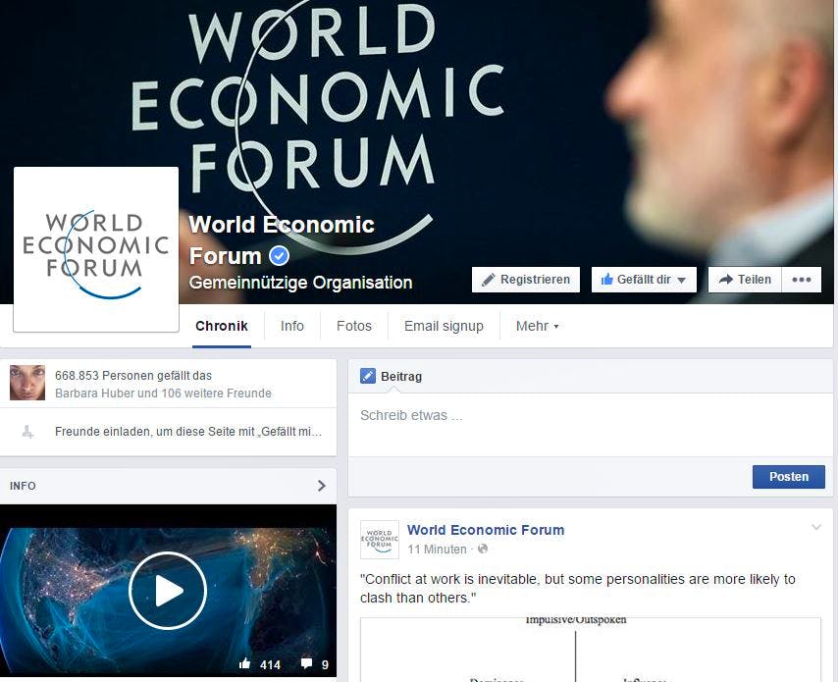Image resolution: width=838 pixels, height=682 pixels.
Task: Click the Teilen share button
Action: click(x=745, y=280)
